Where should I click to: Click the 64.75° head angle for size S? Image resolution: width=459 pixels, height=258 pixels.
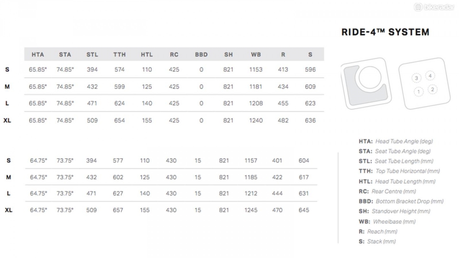[38, 161]
